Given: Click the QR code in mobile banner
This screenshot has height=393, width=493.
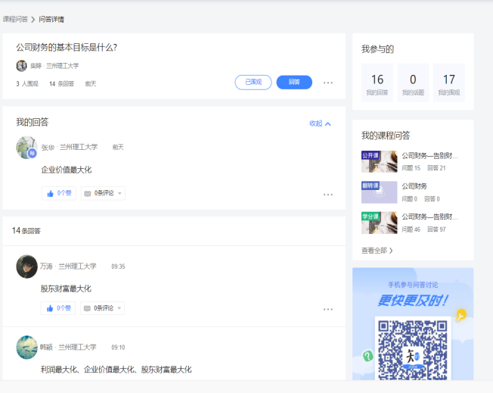Looking at the screenshot, I should pos(412,348).
